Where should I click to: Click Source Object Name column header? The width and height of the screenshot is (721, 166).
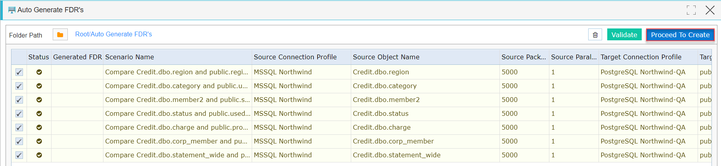pyautogui.click(x=425, y=57)
